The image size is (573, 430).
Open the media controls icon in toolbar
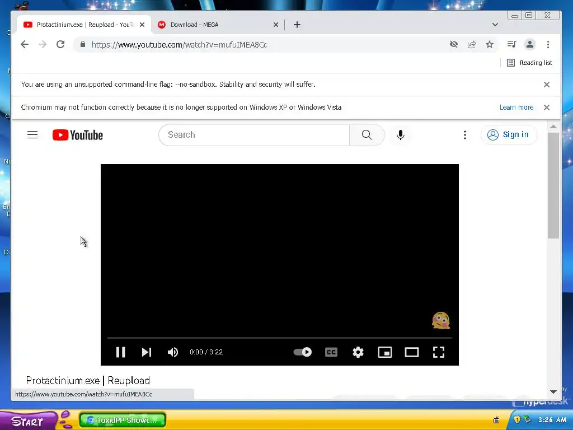coord(511,44)
